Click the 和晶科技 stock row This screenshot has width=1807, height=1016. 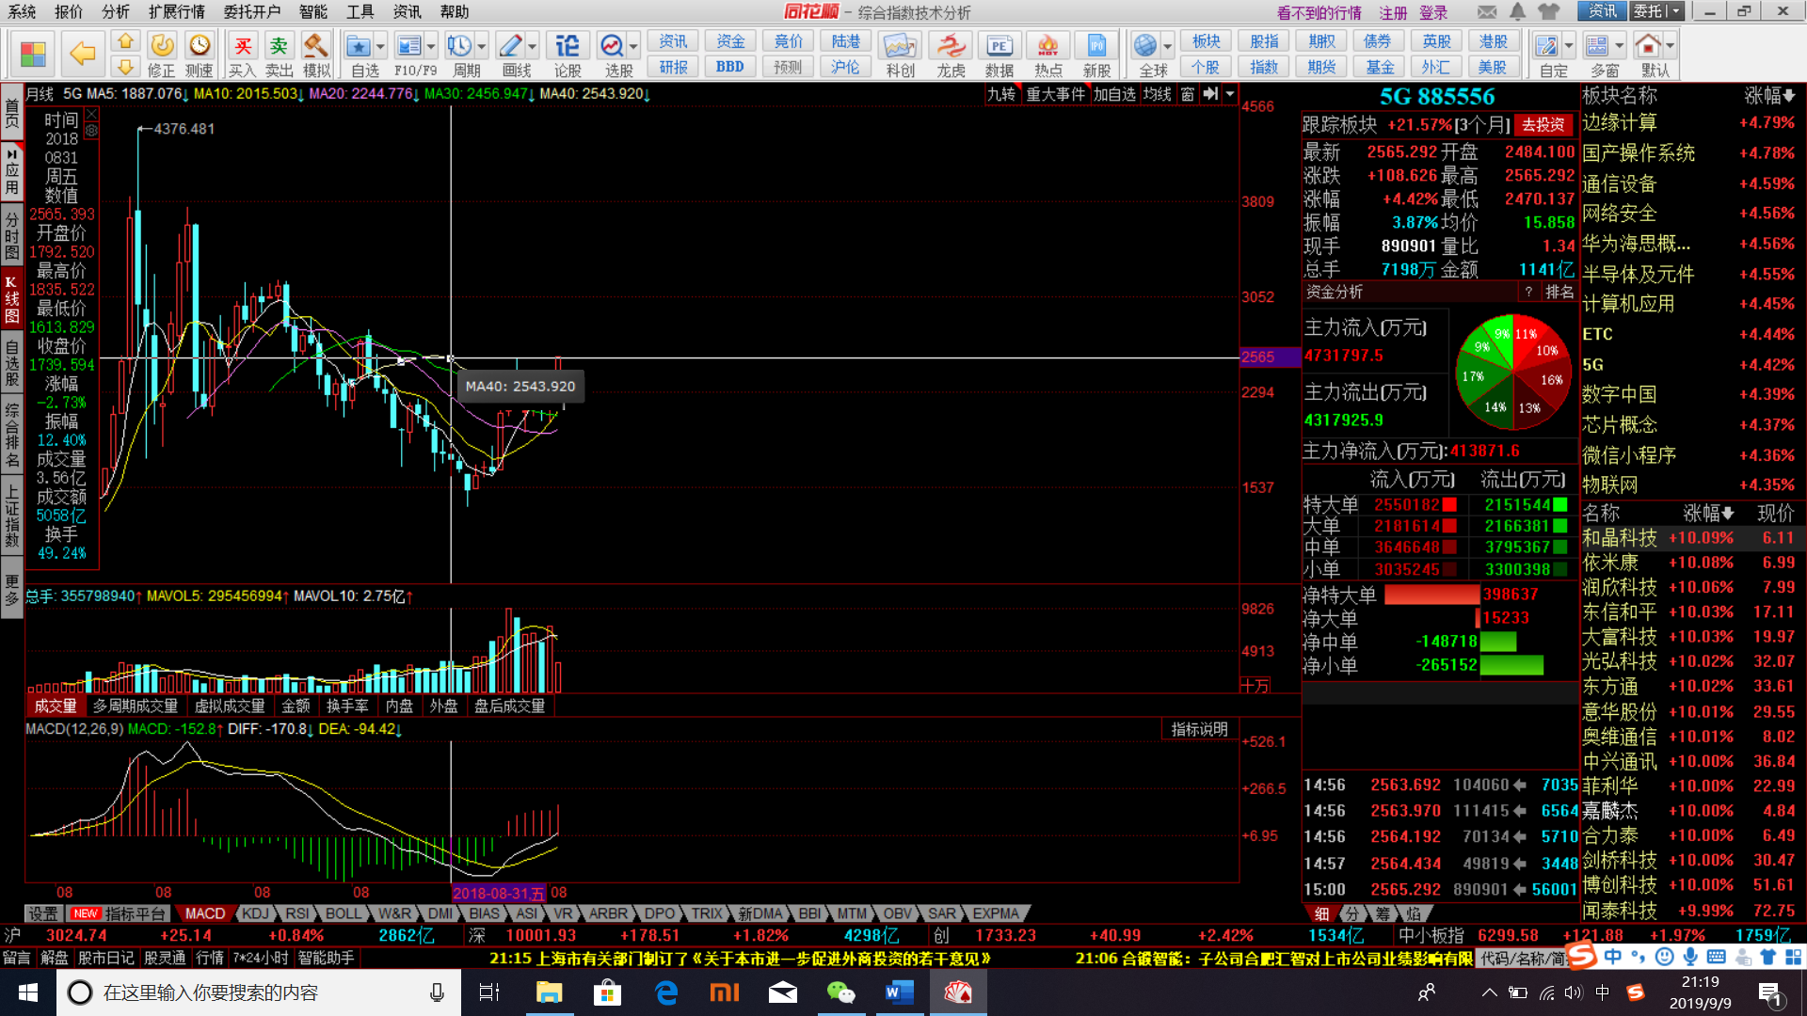pos(1690,537)
